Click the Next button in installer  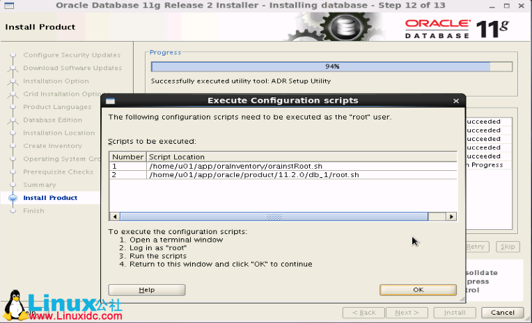pyautogui.click(x=407, y=313)
